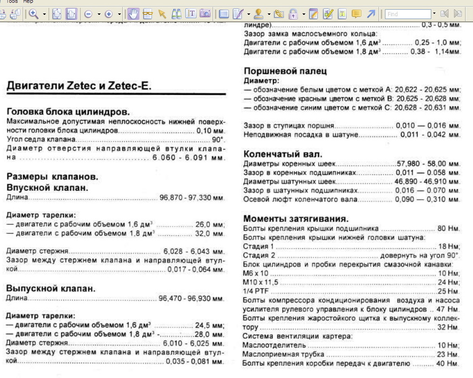The image size is (473, 378).
Task: Add a yellow comment note
Action: pos(356,14)
